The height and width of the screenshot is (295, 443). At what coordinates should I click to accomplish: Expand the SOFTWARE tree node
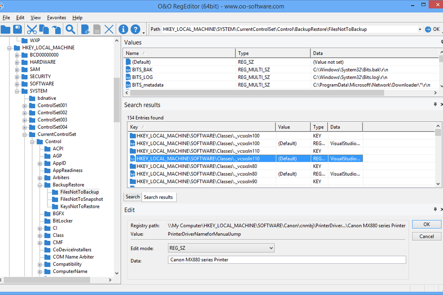point(17,84)
